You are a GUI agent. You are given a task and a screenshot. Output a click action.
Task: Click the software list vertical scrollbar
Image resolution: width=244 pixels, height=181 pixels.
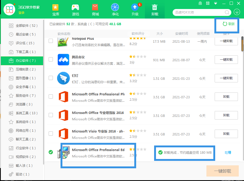(x=242, y=44)
